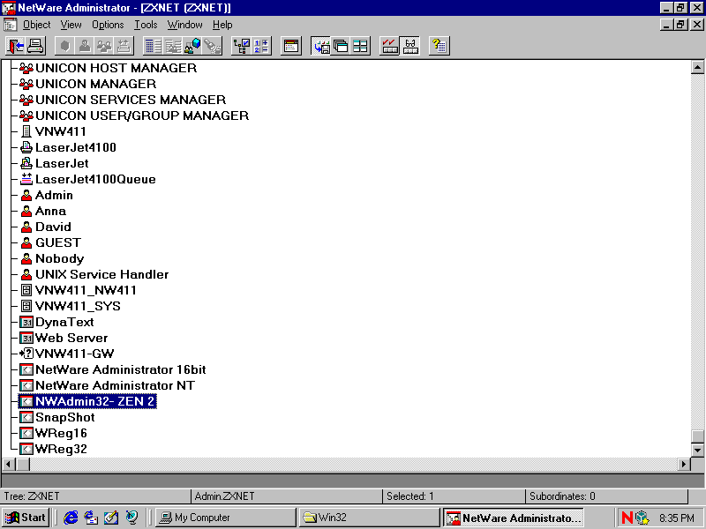The width and height of the screenshot is (706, 529).
Task: Select the LaserJet print server object
Action: pos(62,163)
